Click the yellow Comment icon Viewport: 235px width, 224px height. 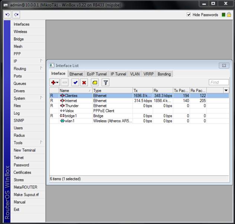[x=95, y=83]
